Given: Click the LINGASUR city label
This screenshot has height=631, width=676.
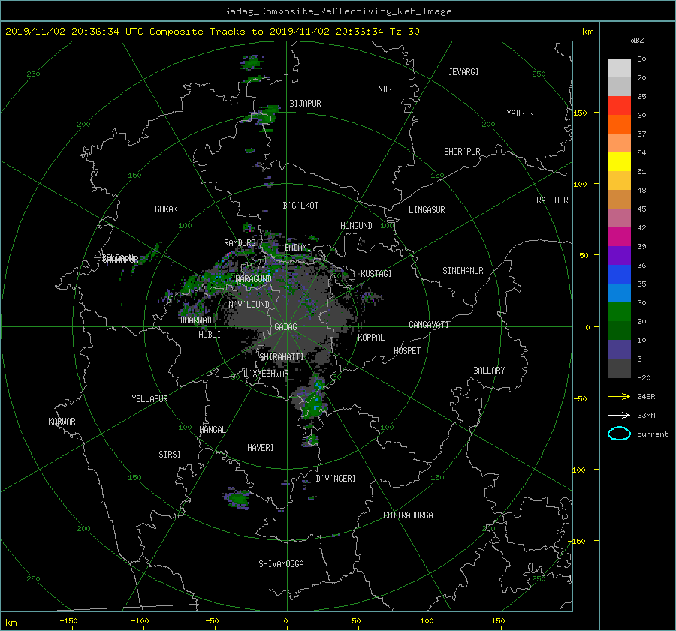Looking at the screenshot, I should (x=427, y=210).
